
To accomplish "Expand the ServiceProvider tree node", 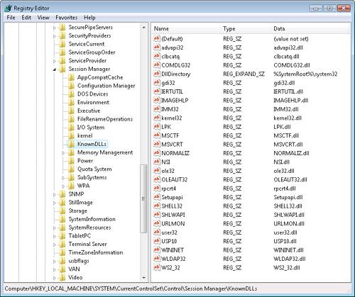I will (55, 61).
